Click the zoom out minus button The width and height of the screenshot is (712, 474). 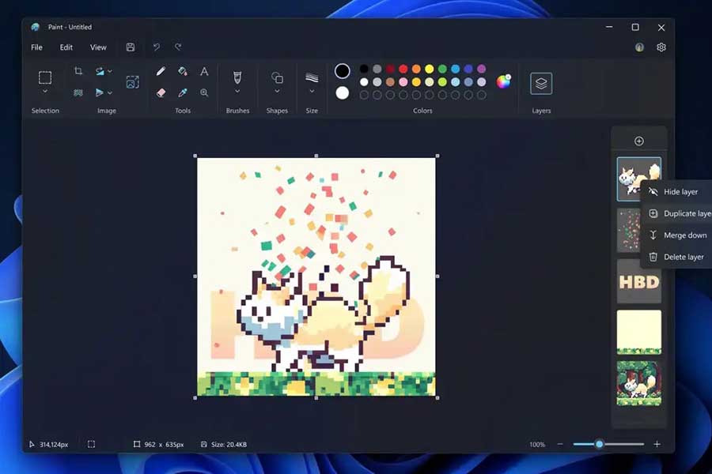click(560, 444)
